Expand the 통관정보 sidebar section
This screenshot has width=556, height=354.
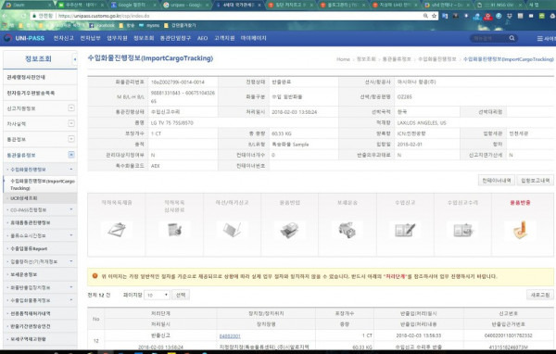pos(71,139)
